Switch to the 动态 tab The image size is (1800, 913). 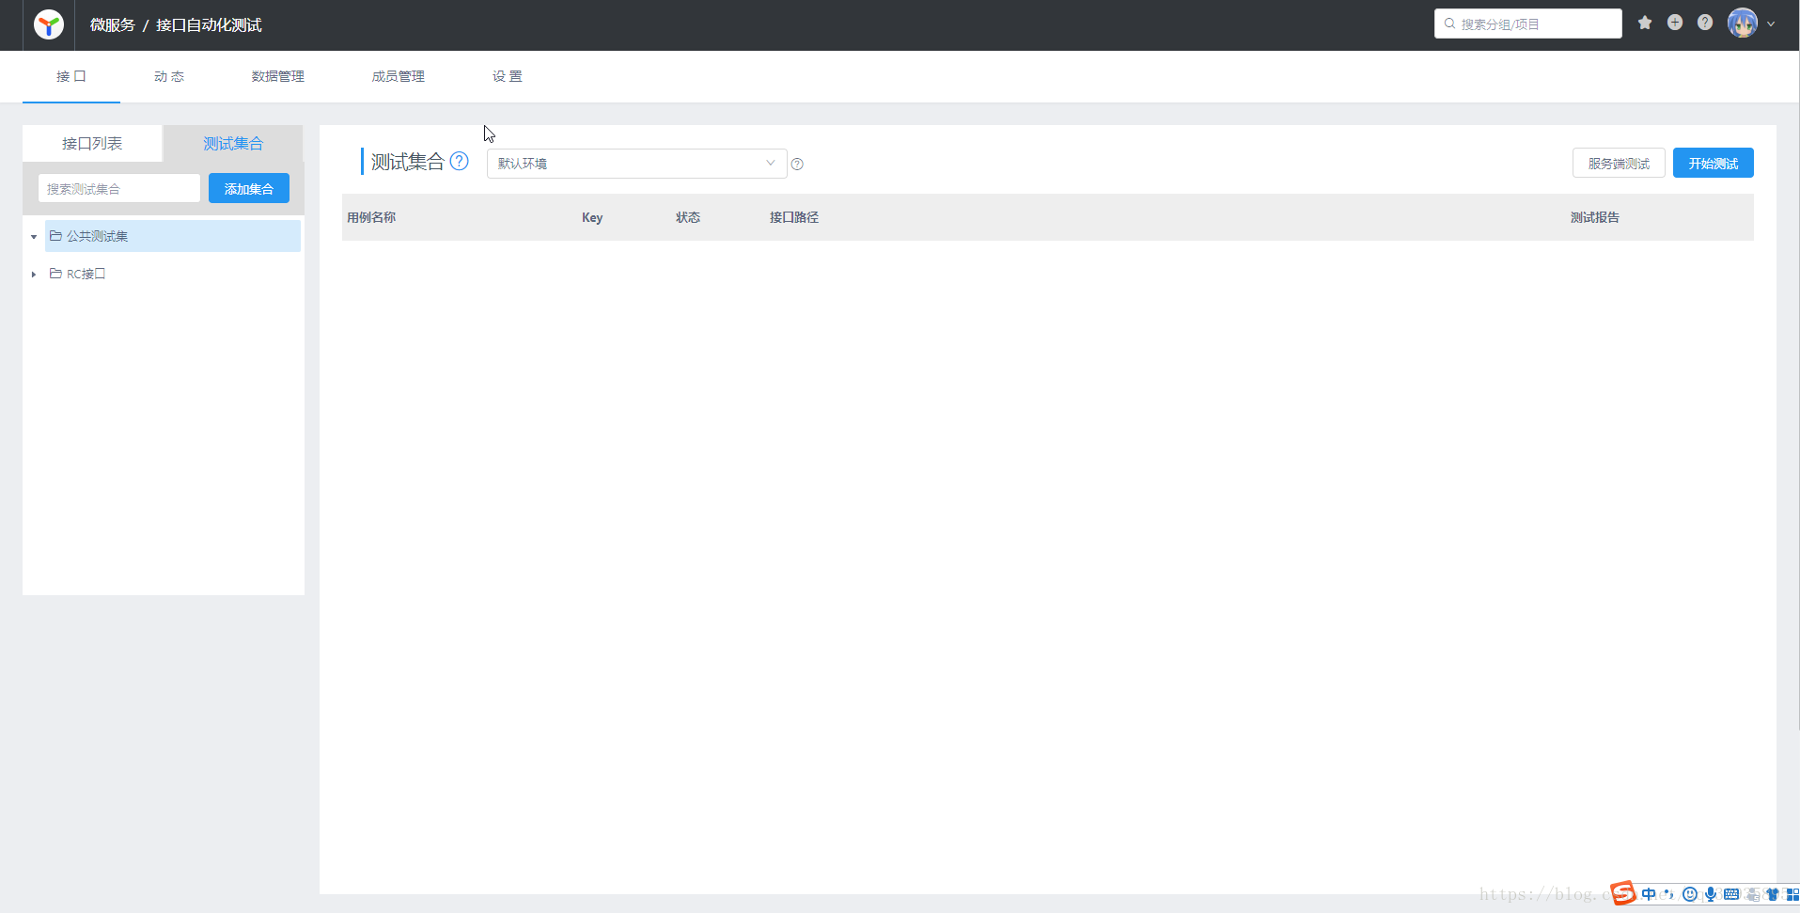coord(169,76)
